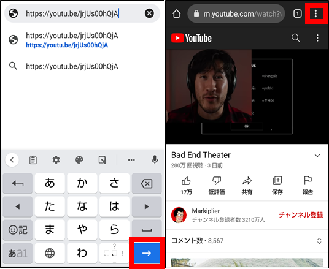This screenshot has height=269, width=329.
Task: Tap the 保存 save to playlist button
Action: [x=277, y=186]
